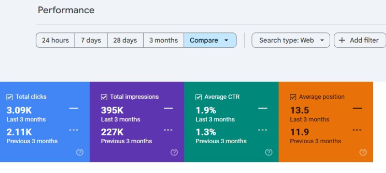
Task: Toggle the Average CTR checkbox
Action: point(198,97)
